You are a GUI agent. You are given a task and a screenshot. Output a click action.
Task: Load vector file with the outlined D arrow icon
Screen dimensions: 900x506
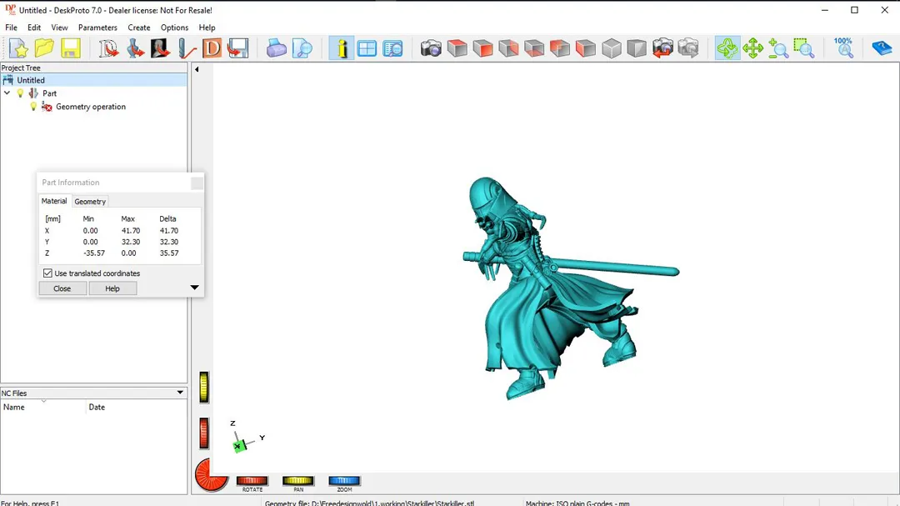pos(107,48)
